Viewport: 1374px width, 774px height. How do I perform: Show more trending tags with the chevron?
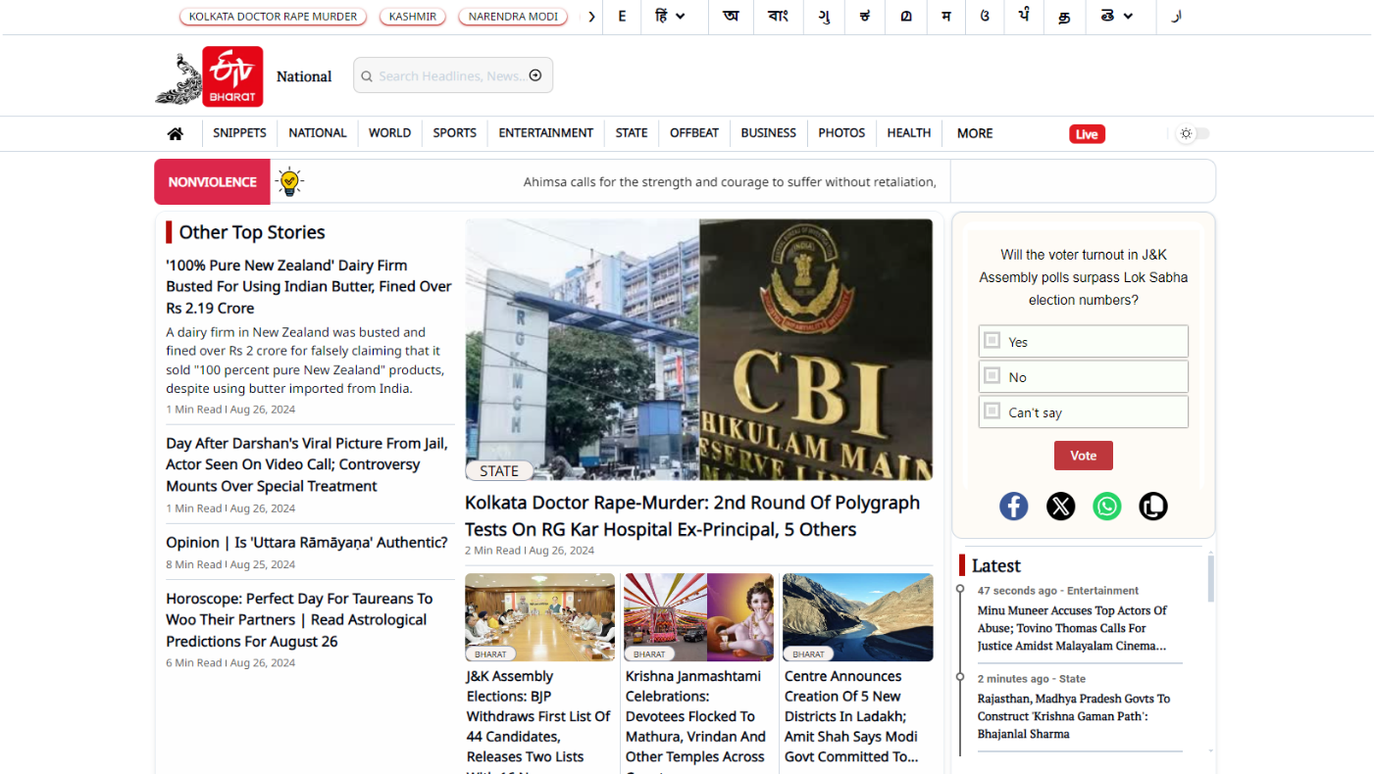pos(591,17)
